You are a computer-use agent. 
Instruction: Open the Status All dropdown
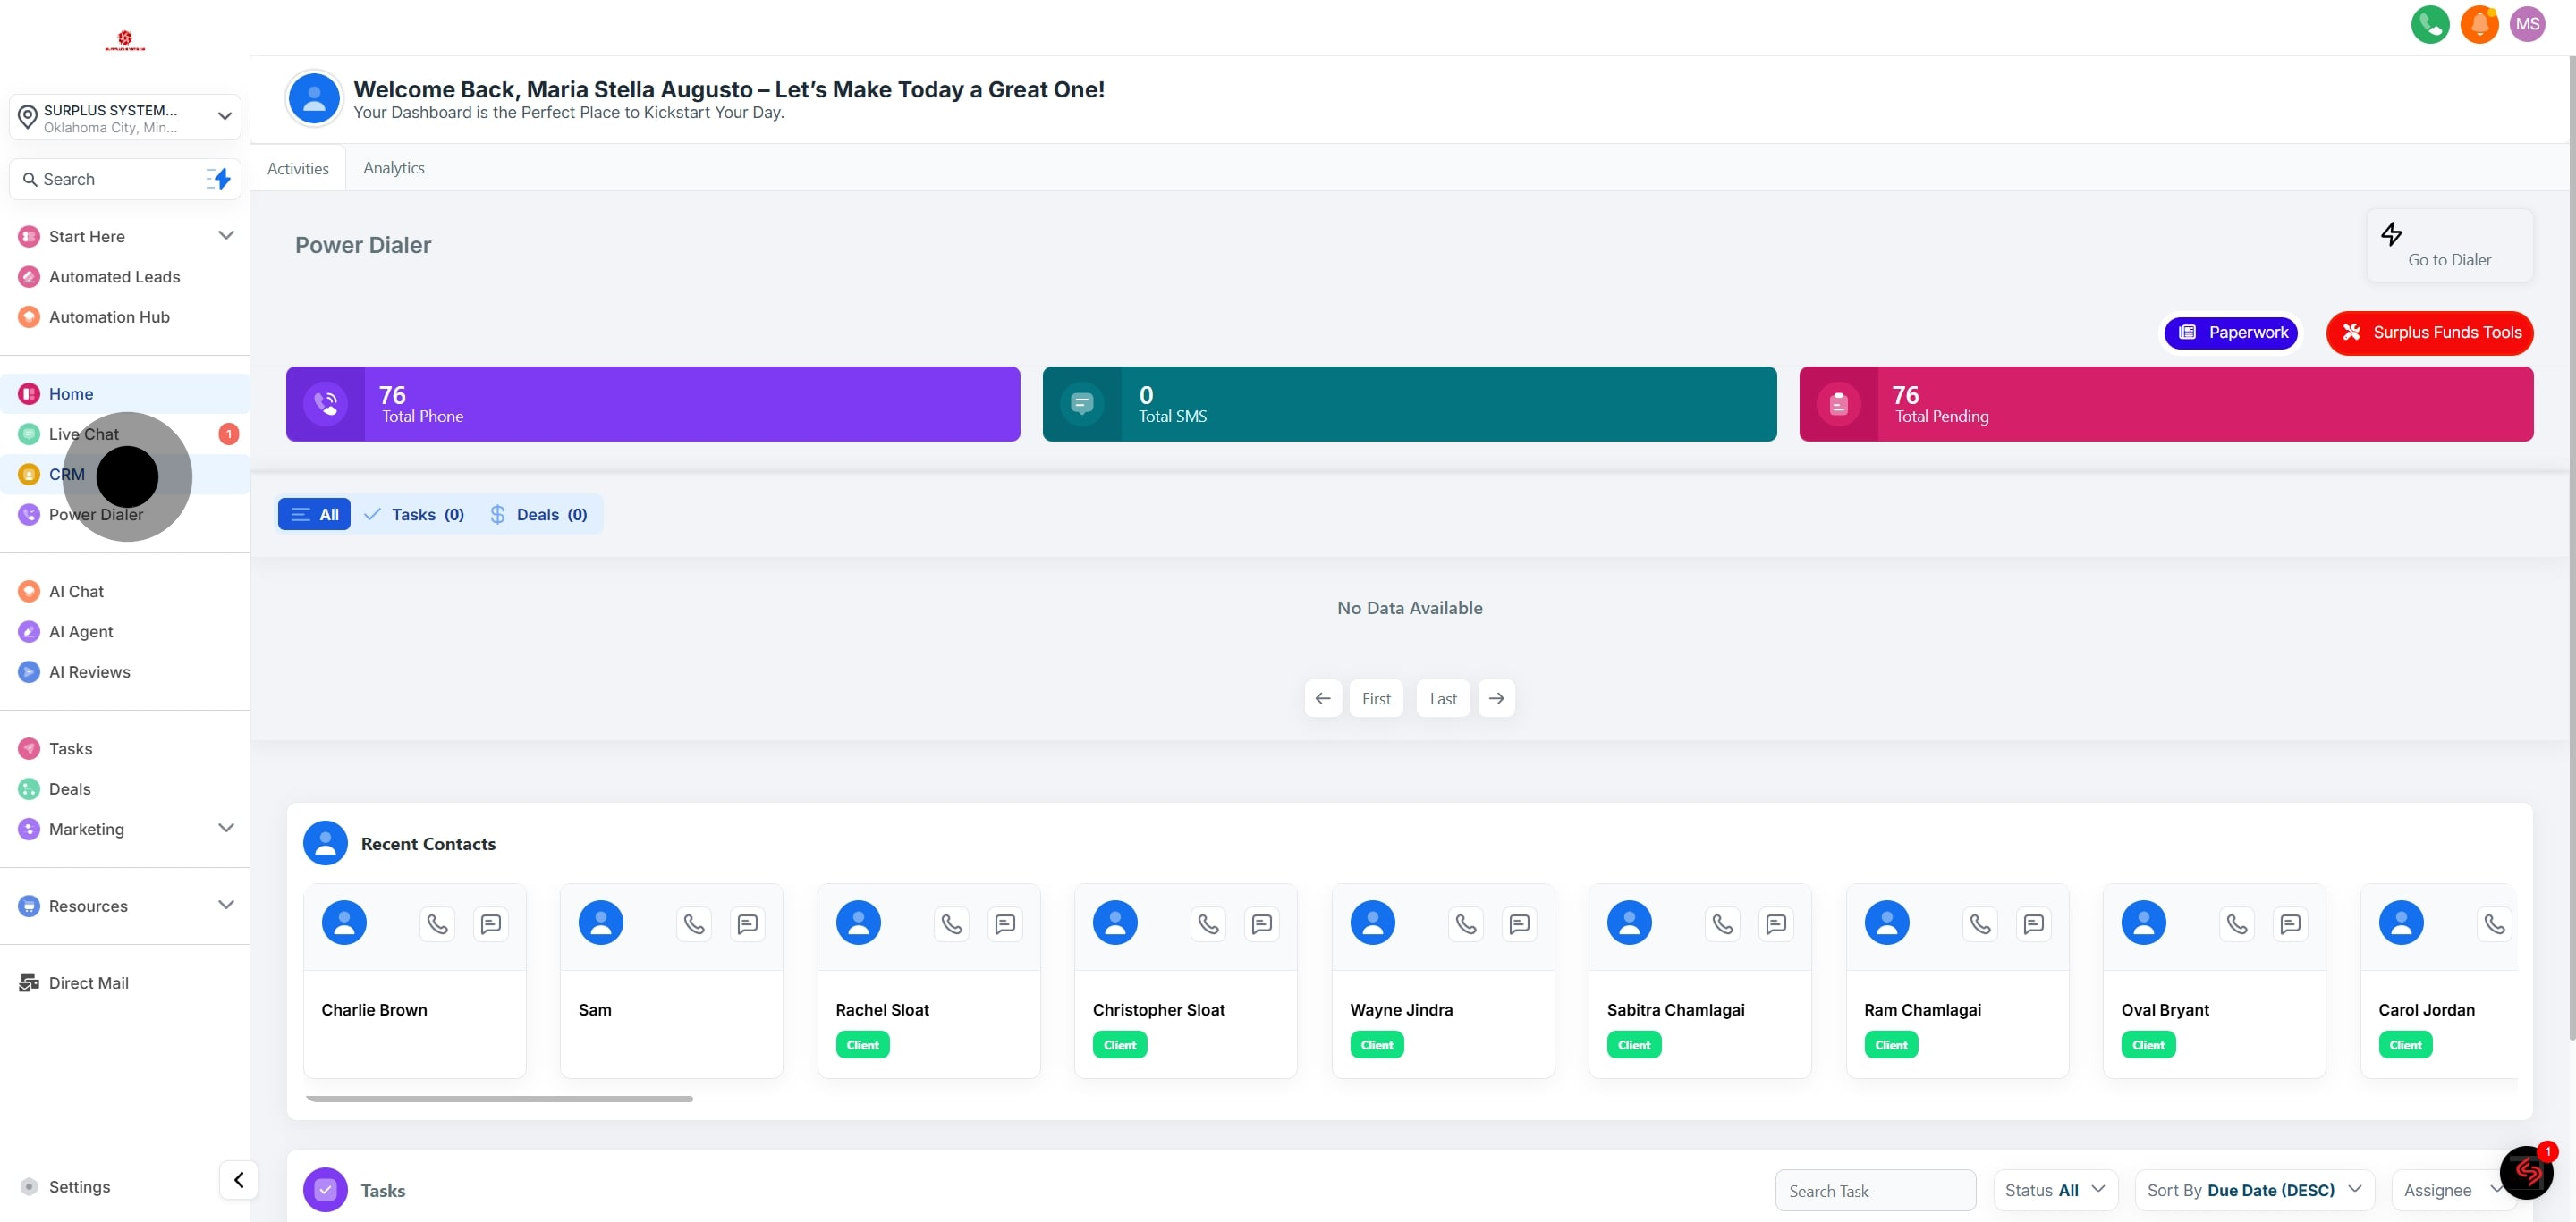[2055, 1190]
